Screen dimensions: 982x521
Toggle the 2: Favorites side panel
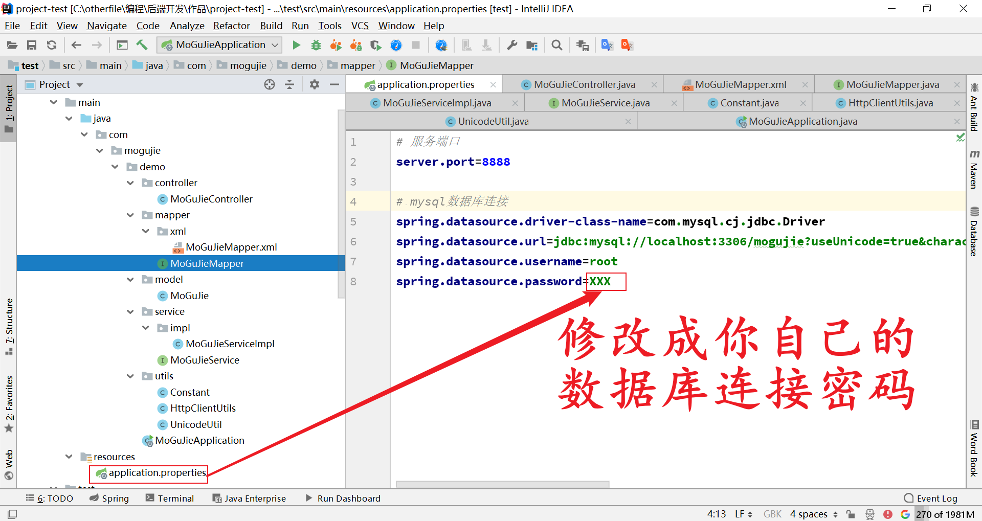[9, 404]
